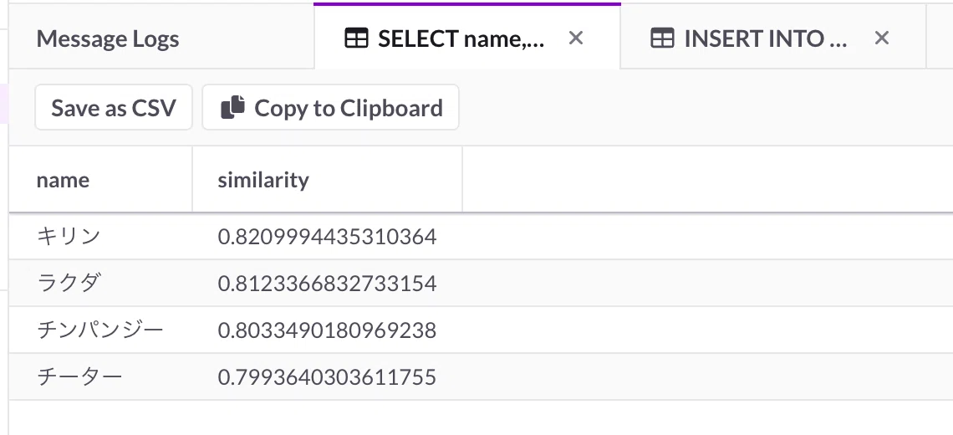
Task: Click the clipboard copy icon
Action: point(232,107)
